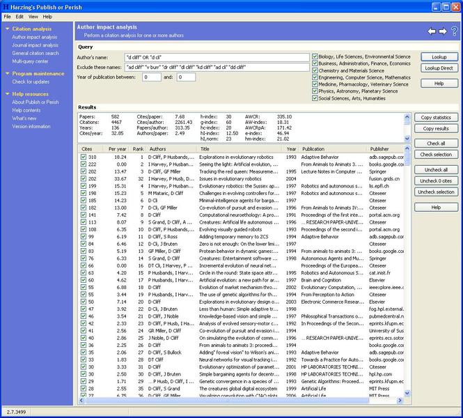Sort results by Title column header
The height and width of the screenshot is (418, 463).
point(240,149)
